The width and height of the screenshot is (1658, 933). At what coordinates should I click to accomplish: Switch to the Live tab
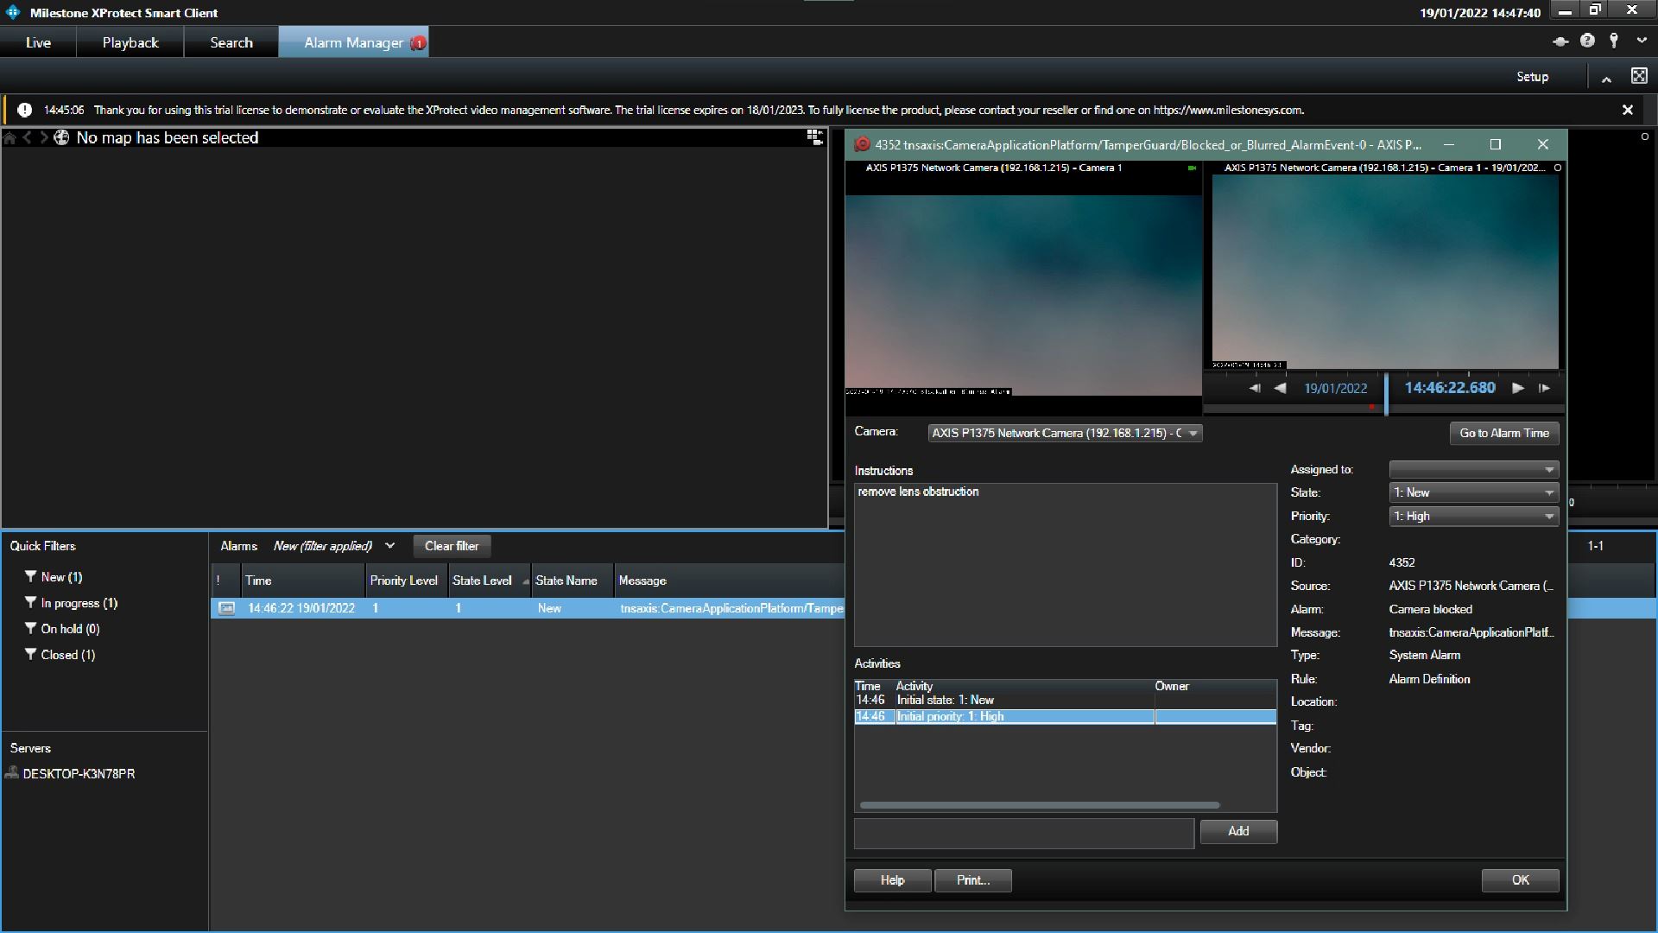click(38, 42)
